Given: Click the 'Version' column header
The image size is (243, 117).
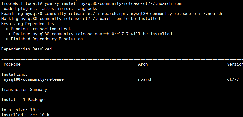Looking at the screenshot, I should tap(235, 64).
